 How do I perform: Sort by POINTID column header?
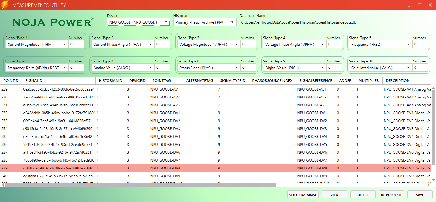(x=11, y=81)
